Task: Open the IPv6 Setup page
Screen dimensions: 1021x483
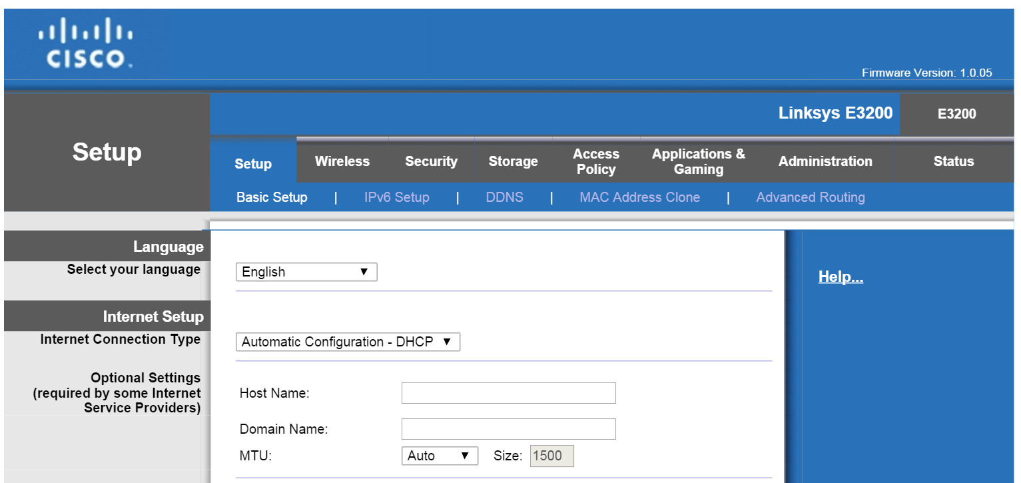Action: point(396,197)
